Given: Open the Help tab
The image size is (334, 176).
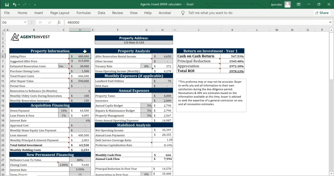Looking at the screenshot, I should 148,13.
